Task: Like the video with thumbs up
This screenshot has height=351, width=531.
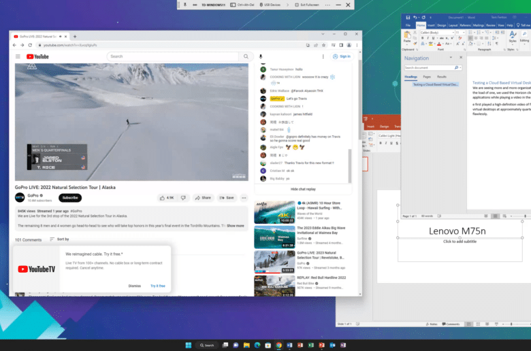Action: click(x=167, y=198)
